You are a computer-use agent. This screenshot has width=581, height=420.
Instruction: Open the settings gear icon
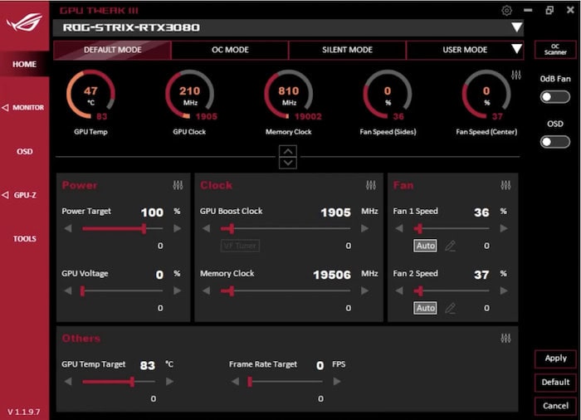[506, 11]
